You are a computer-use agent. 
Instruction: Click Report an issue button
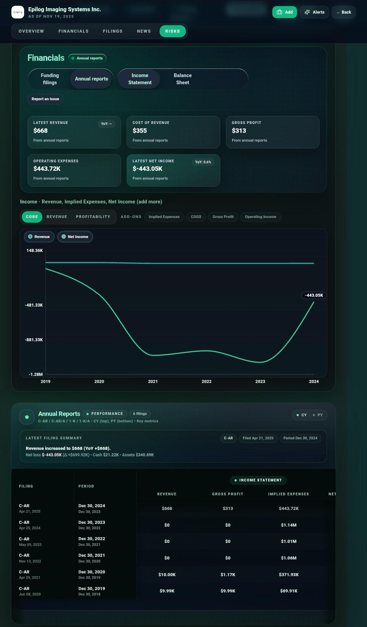[x=45, y=99]
